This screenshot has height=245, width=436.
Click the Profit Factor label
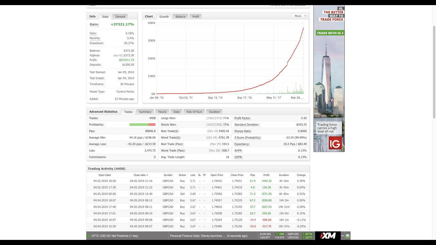[243, 118]
